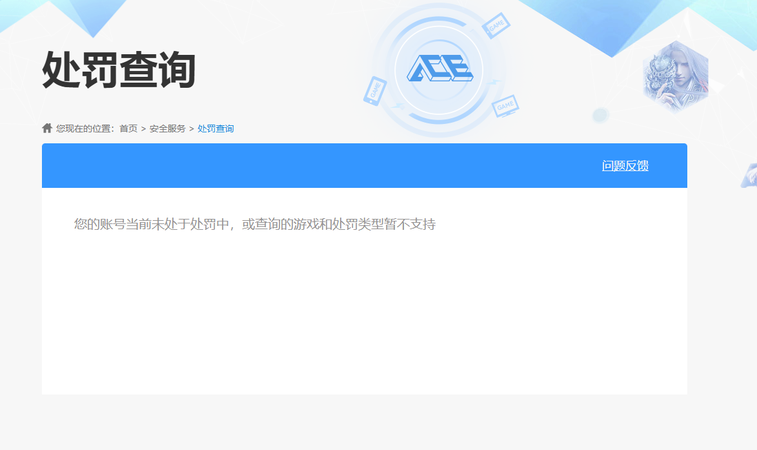The height and width of the screenshot is (450, 757).
Task: Click the central ACE logo emblem
Action: click(440, 67)
